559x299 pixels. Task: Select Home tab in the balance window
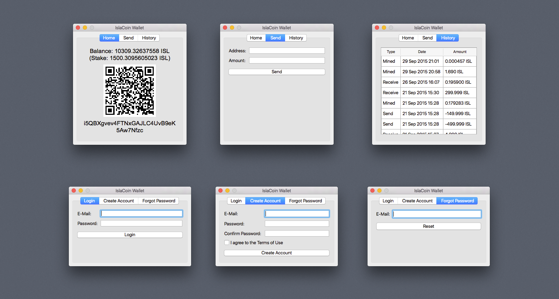pos(109,38)
